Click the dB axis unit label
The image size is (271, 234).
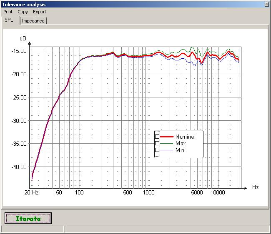tap(23, 38)
